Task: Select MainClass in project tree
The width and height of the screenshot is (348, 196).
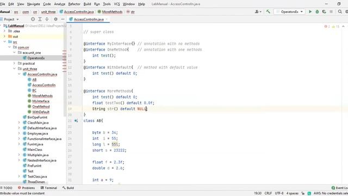Action: click(35, 150)
